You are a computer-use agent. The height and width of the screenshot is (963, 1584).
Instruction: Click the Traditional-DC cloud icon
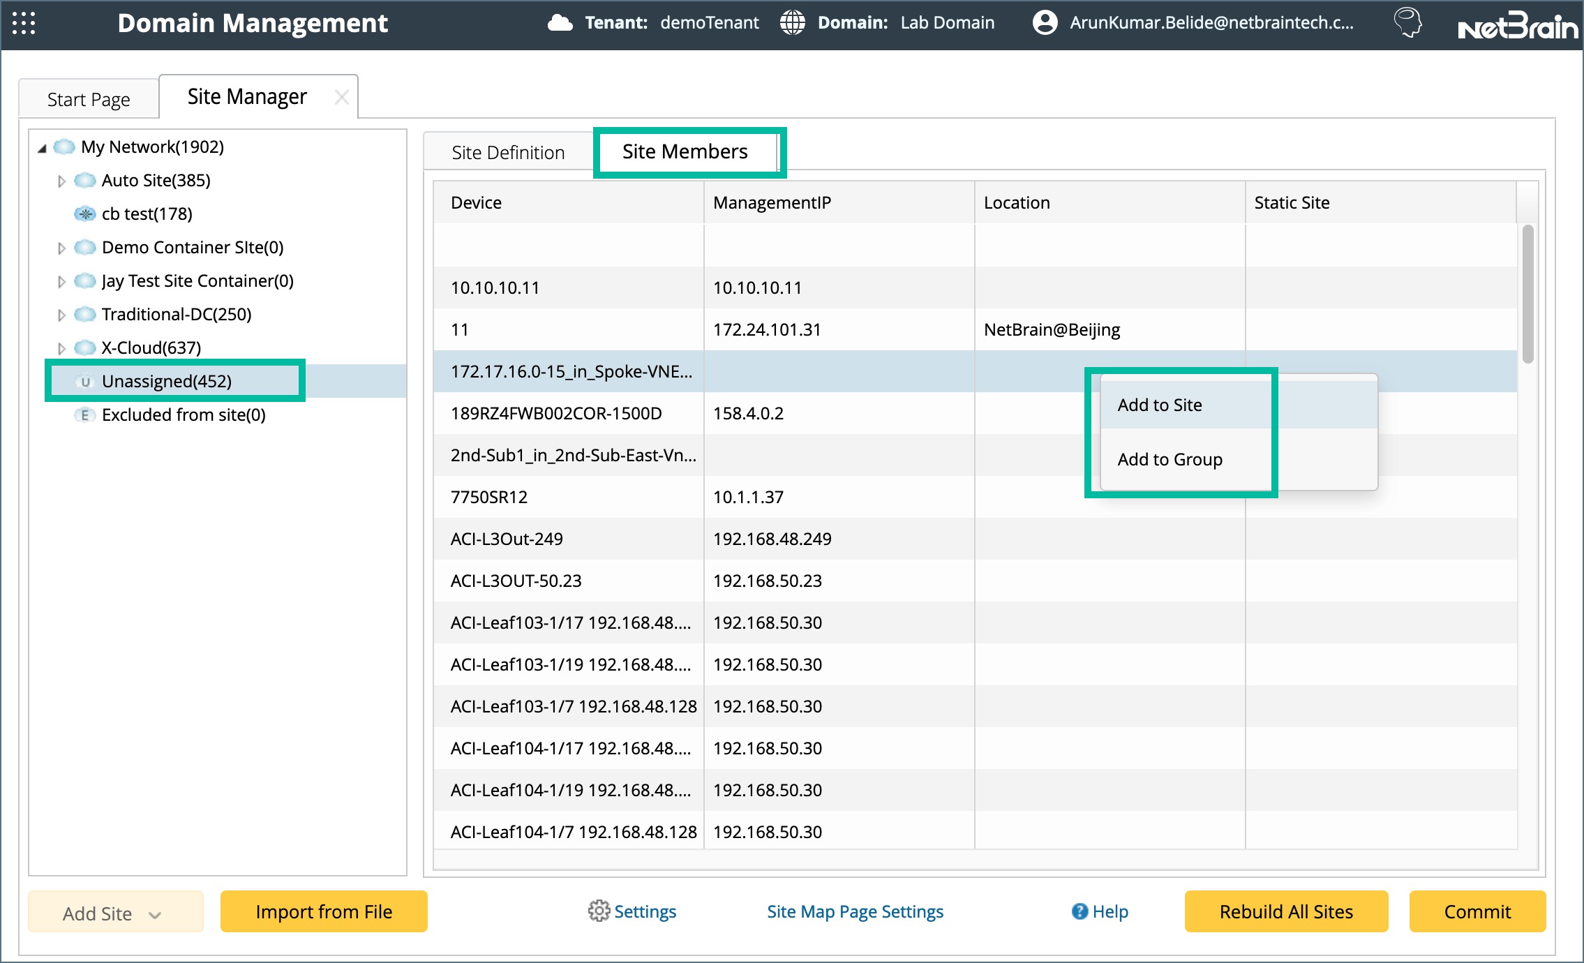85,314
